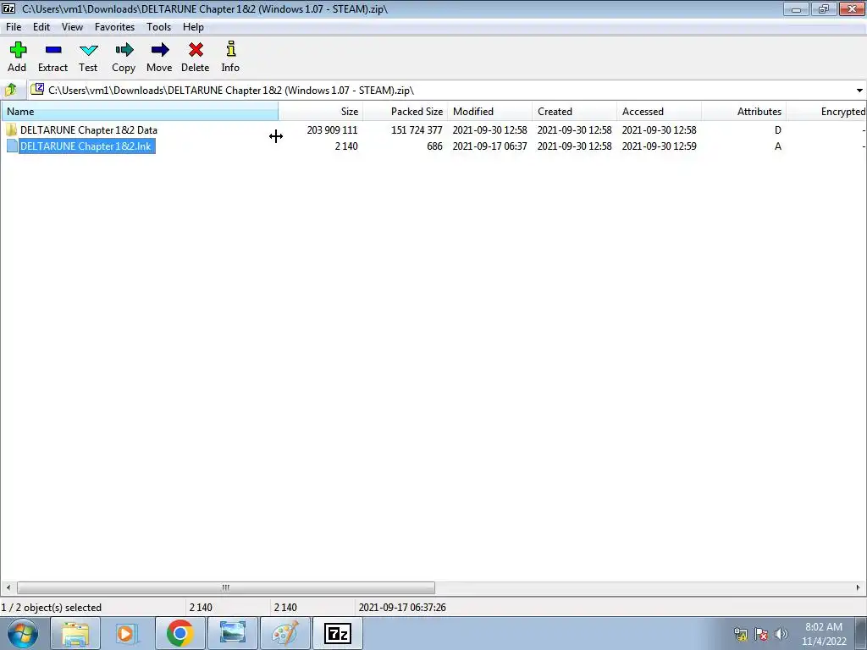Click the size value 2 140 in file list

tap(346, 146)
